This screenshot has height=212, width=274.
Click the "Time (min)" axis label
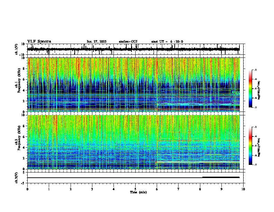(x=138, y=192)
